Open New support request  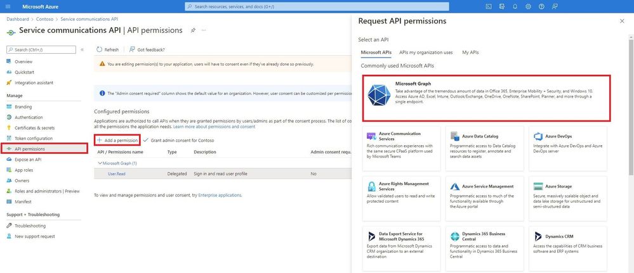pyautogui.click(x=35, y=236)
